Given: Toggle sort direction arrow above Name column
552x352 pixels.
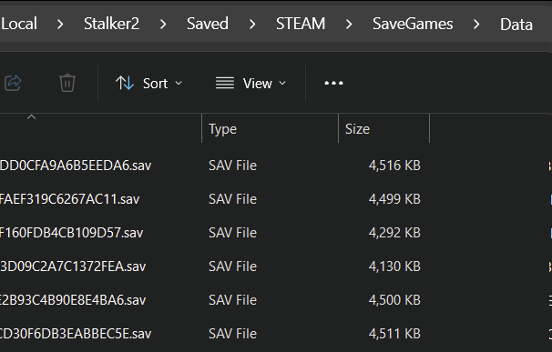Looking at the screenshot, I should 31,117.
